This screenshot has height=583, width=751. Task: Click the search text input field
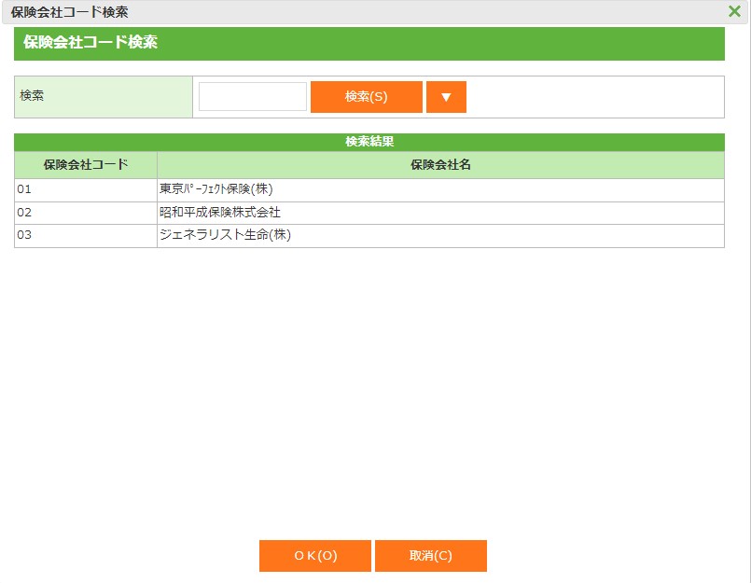pos(253,96)
